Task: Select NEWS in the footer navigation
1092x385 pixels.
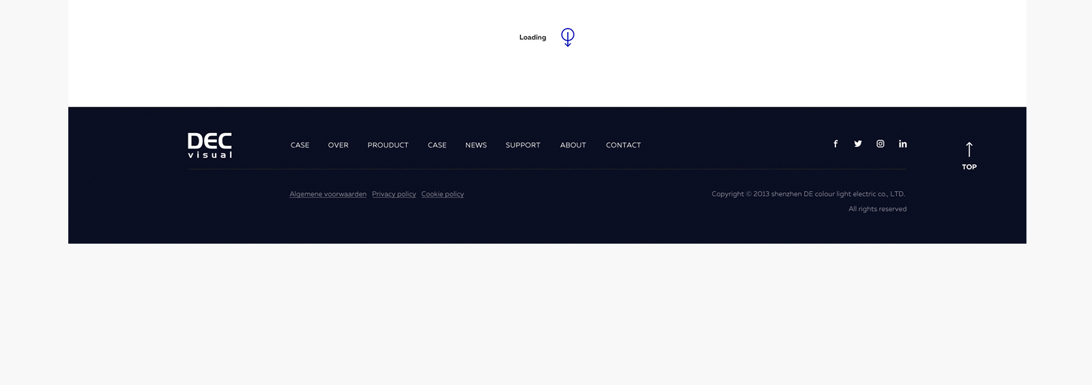Action: [476, 145]
